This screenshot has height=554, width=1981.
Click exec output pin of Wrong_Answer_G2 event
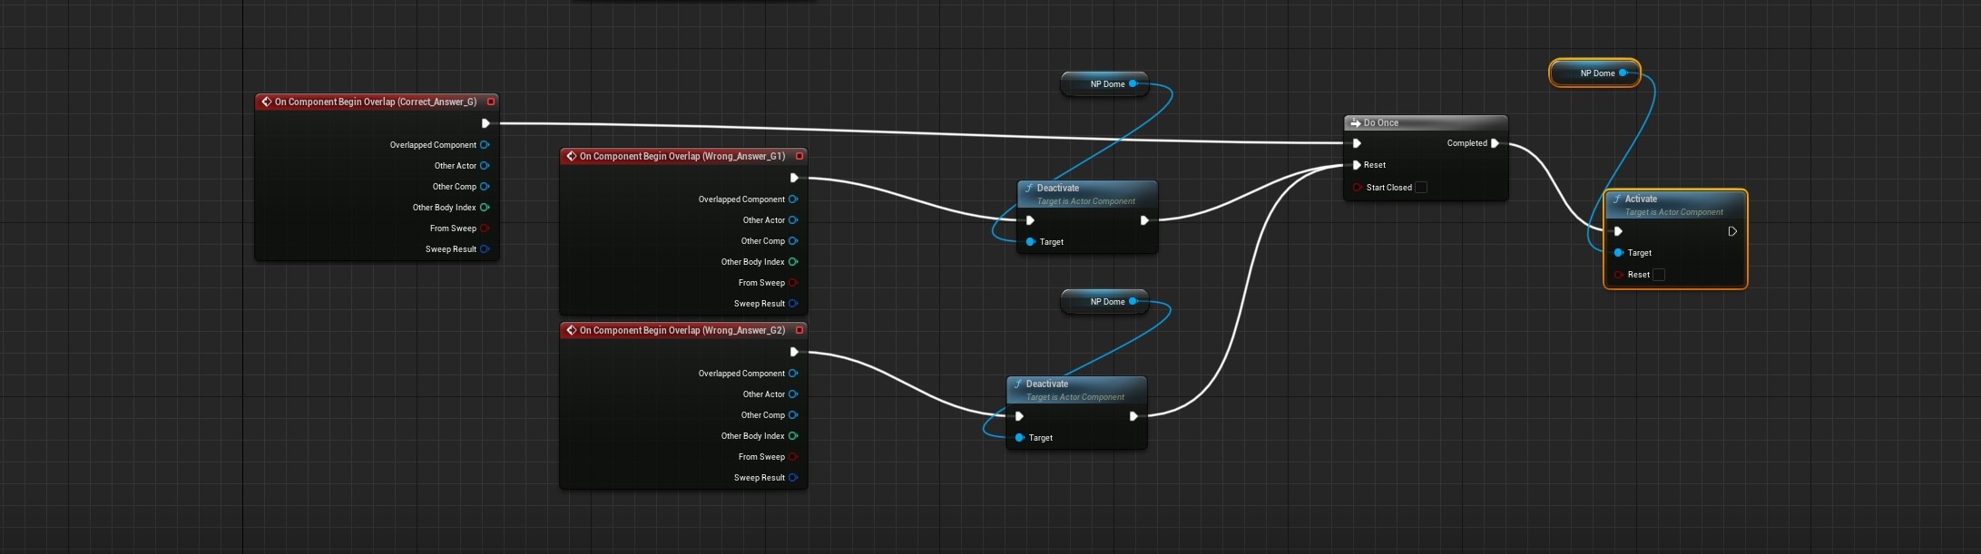pos(794,352)
